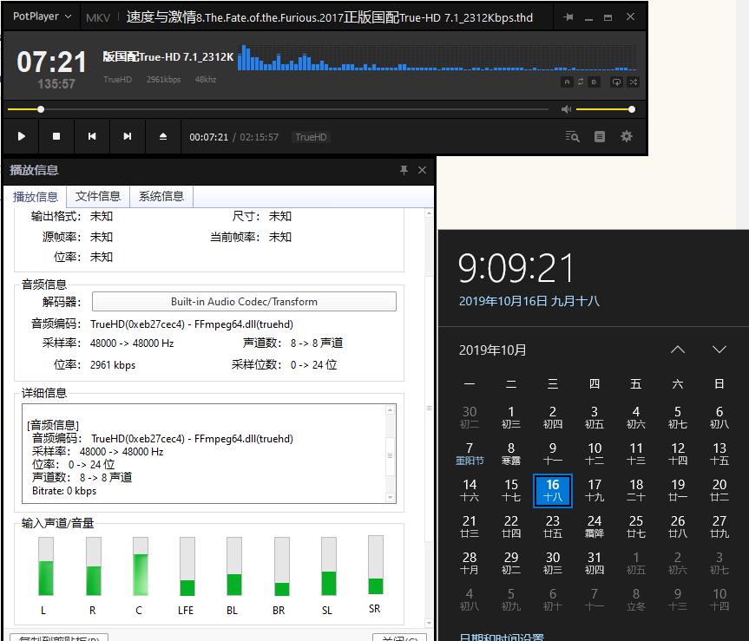Click the info panel scroll up arrow
Screen dimensions: 749x641
tap(429, 213)
